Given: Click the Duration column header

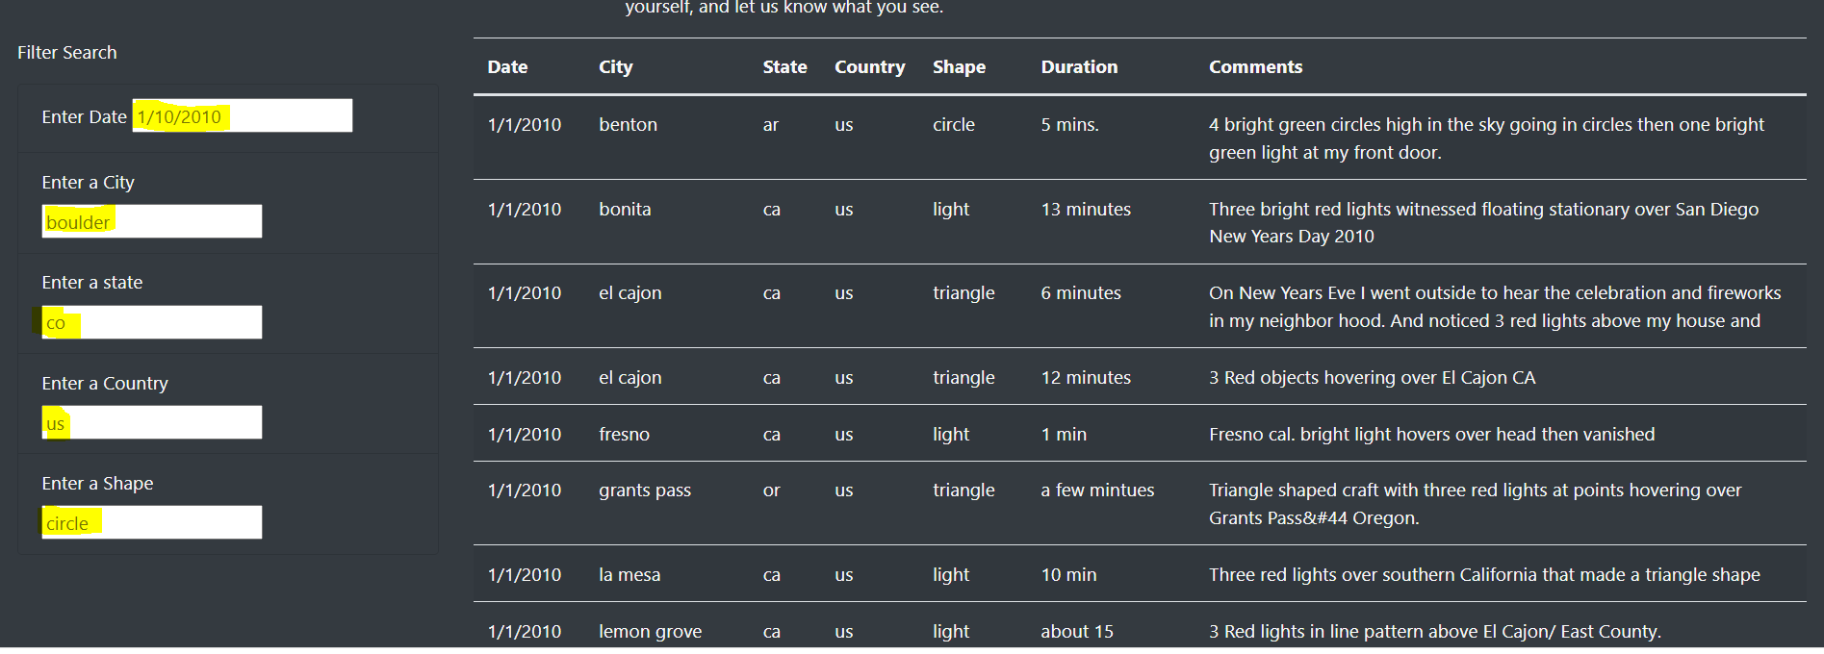Looking at the screenshot, I should pyautogui.click(x=1079, y=67).
